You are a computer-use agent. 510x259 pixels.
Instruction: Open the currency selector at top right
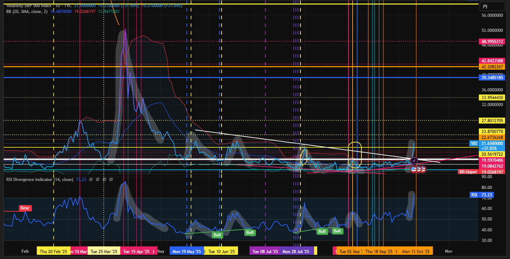pyautogui.click(x=485, y=6)
